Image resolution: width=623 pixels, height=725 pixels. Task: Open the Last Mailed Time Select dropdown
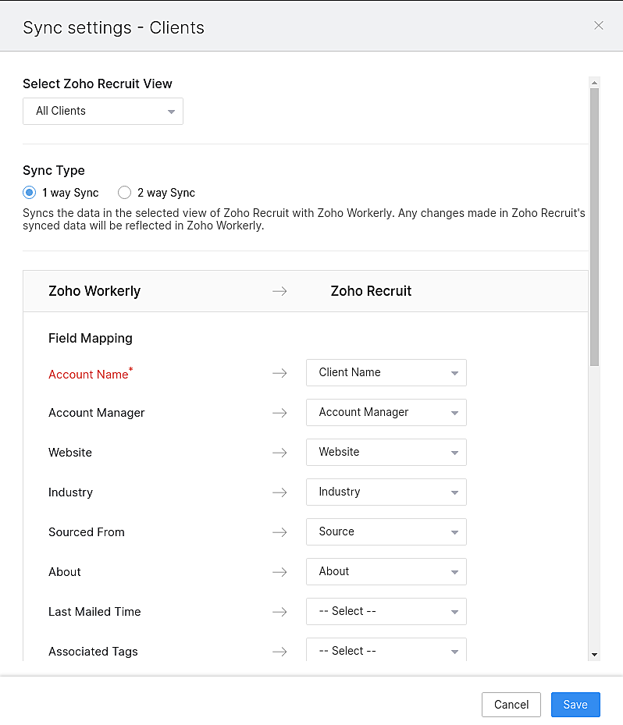pos(386,611)
